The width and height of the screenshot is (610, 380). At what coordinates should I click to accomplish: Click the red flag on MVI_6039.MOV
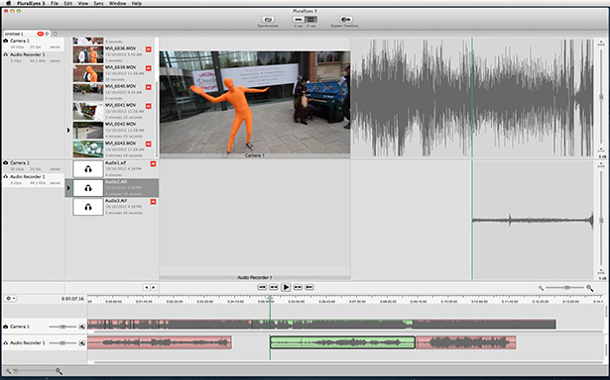tap(148, 68)
